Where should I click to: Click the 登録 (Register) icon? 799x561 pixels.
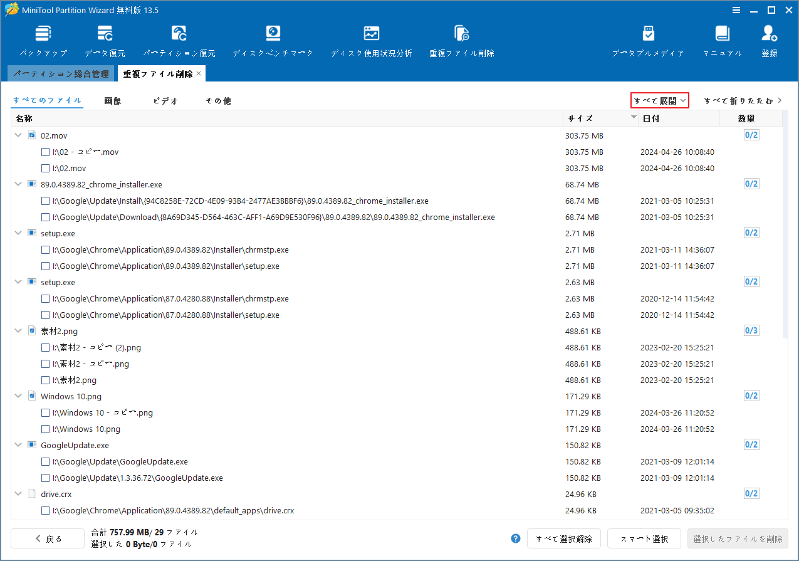[x=769, y=39]
